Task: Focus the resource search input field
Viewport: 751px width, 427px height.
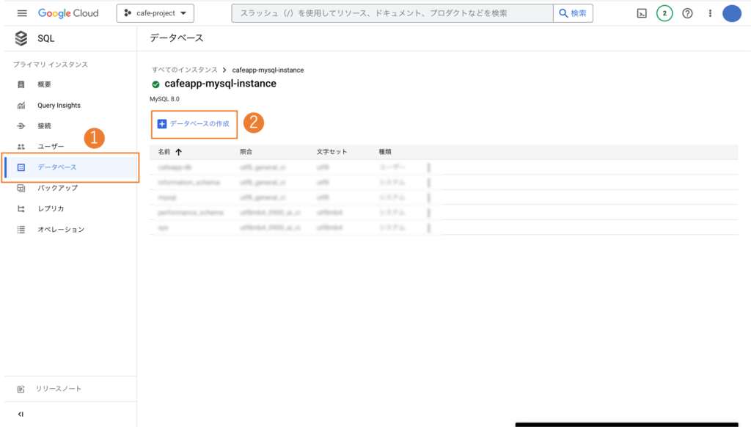Action: pos(392,13)
